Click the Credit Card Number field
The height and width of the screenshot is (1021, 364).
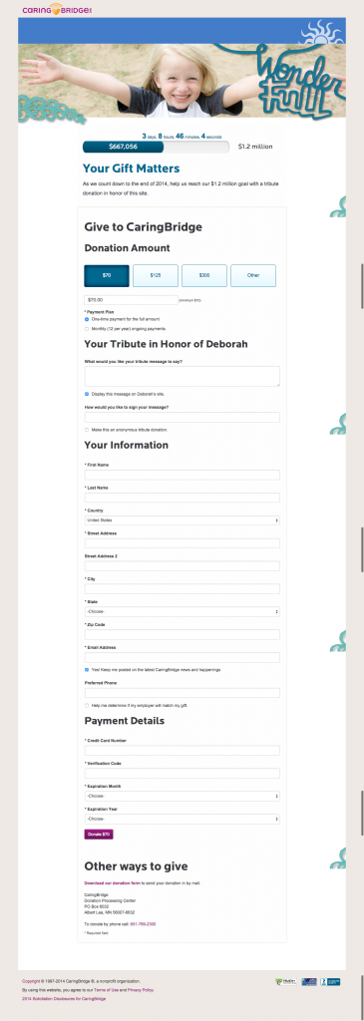click(182, 751)
